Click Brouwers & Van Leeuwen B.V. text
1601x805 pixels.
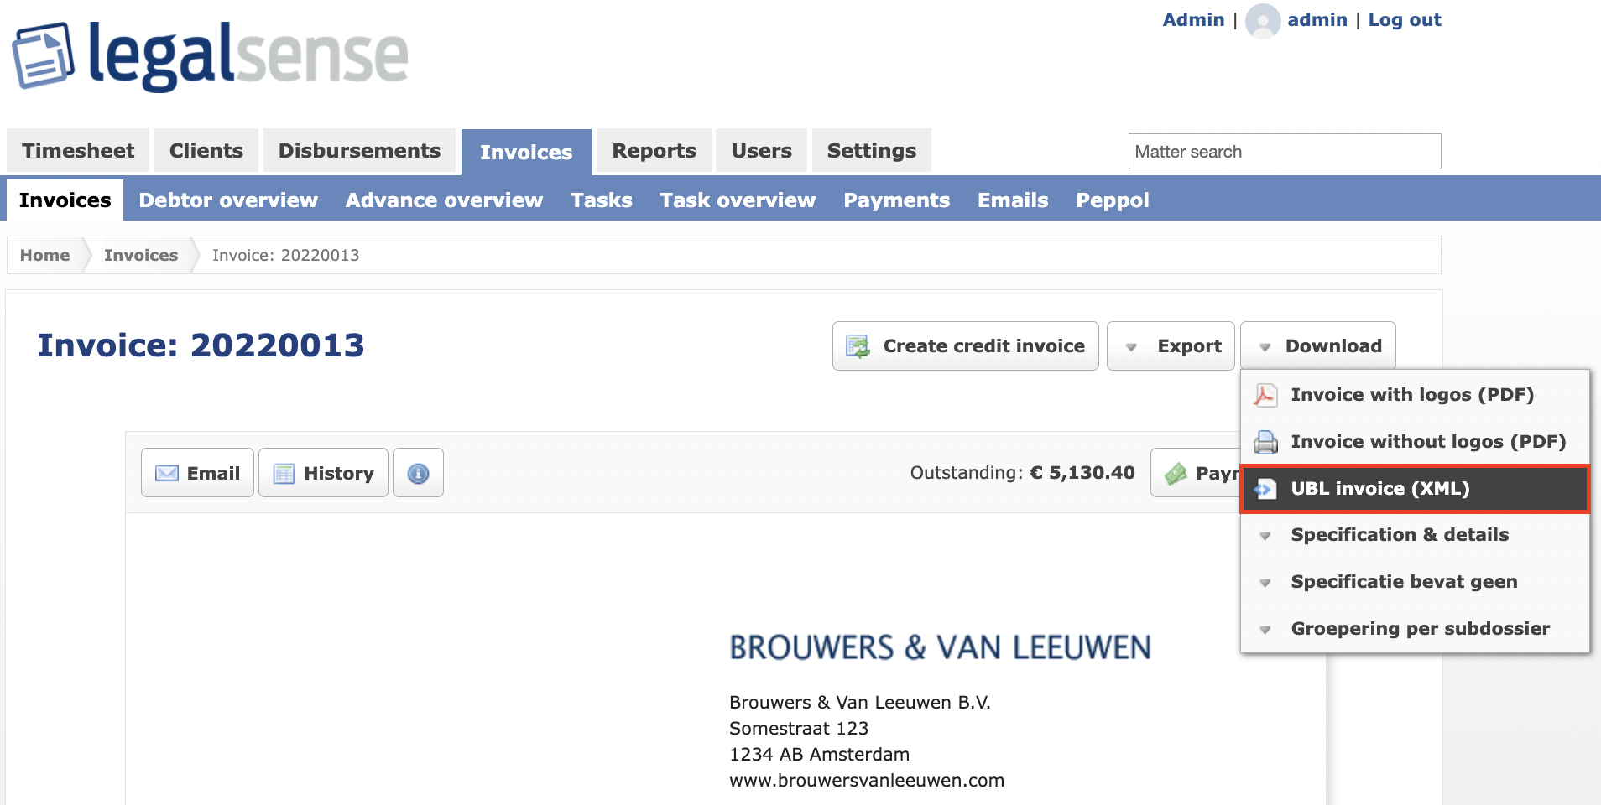pos(860,703)
